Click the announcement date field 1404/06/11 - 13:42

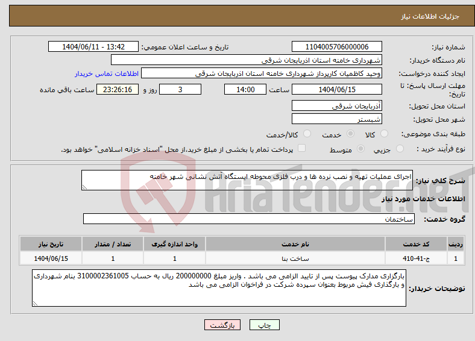[93, 46]
